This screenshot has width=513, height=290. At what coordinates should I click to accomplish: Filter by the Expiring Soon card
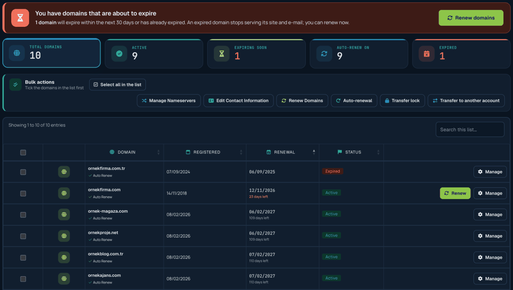(256, 54)
